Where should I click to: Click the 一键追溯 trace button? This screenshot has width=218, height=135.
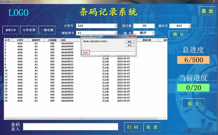tap(47, 30)
